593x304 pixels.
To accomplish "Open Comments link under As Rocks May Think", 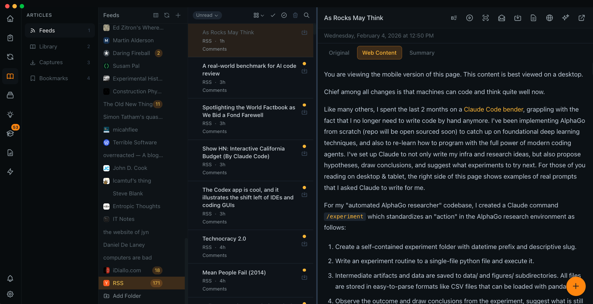I will (x=214, y=49).
